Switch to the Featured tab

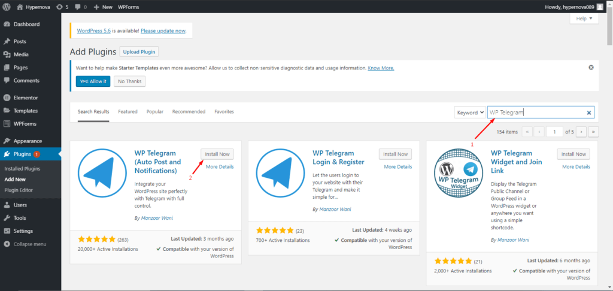tap(128, 112)
